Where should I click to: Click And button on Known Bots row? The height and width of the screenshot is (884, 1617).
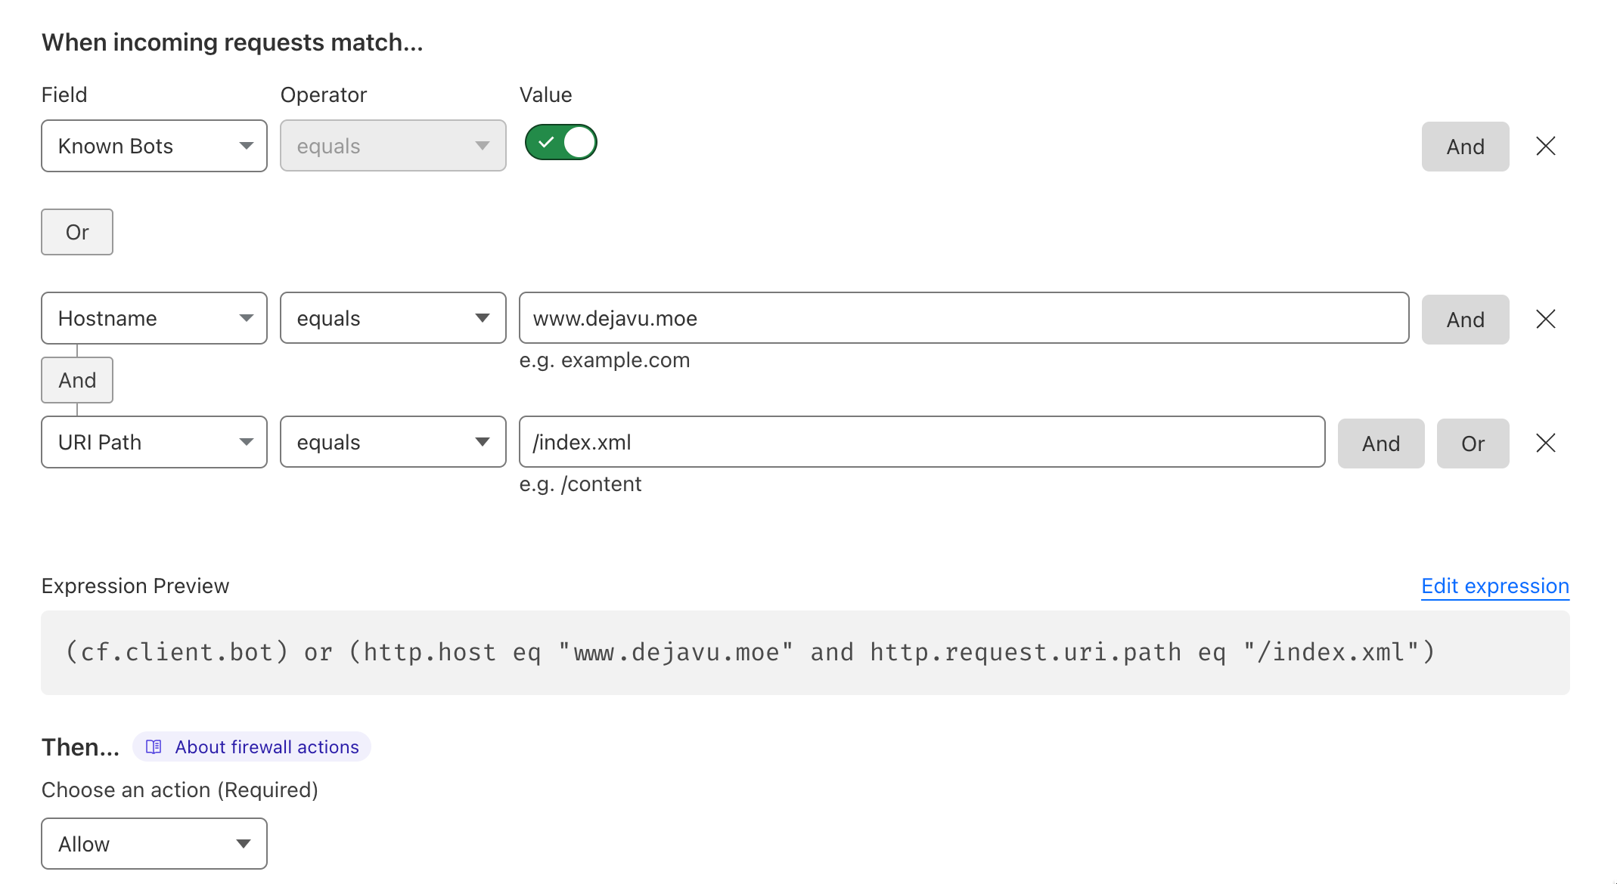1465,147
